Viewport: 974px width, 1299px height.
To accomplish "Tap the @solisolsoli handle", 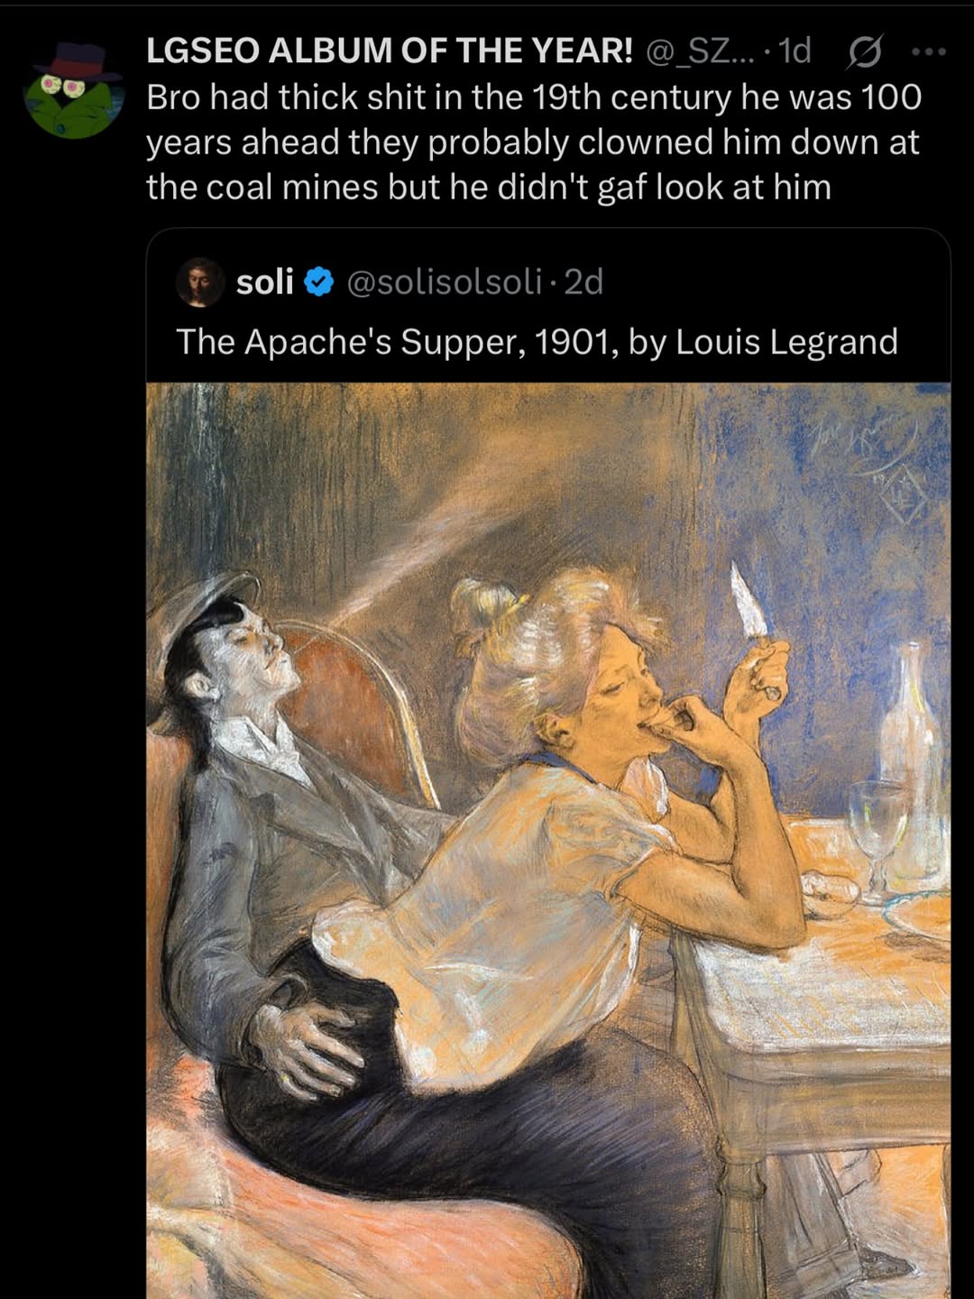I will click(x=444, y=283).
